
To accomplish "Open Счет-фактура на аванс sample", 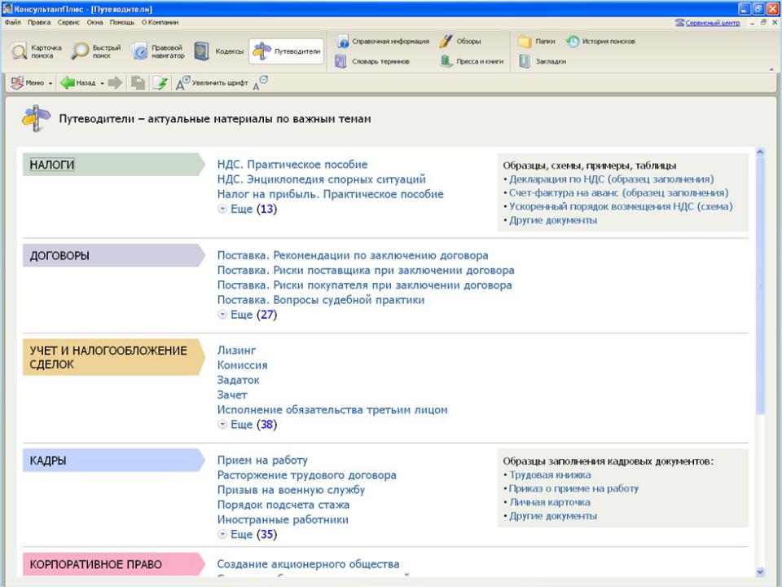I will point(619,192).
